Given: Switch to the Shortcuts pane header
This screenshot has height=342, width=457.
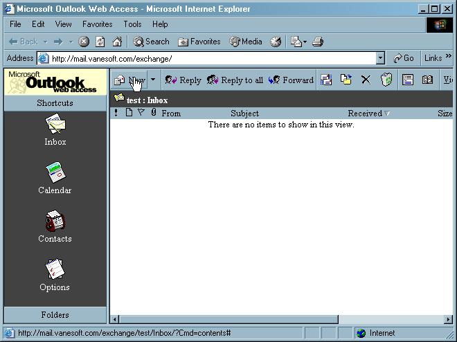Looking at the screenshot, I should [x=55, y=103].
